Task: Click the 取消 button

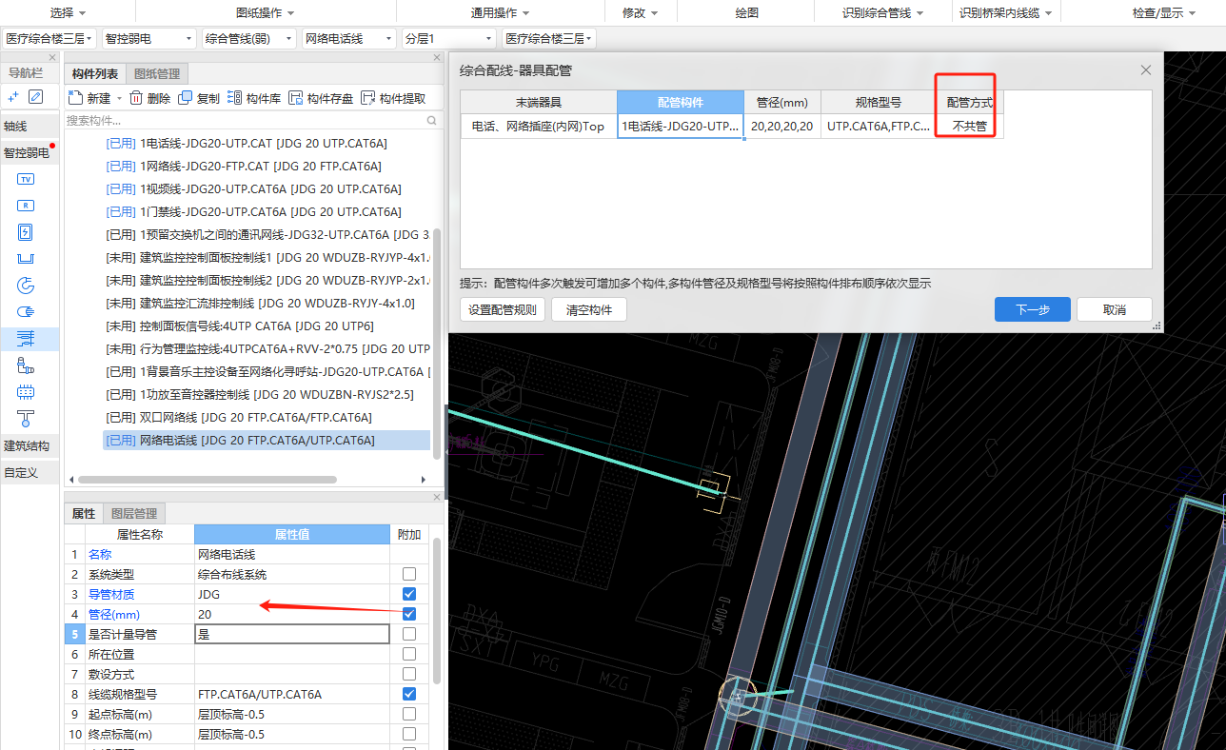Action: pyautogui.click(x=1115, y=309)
